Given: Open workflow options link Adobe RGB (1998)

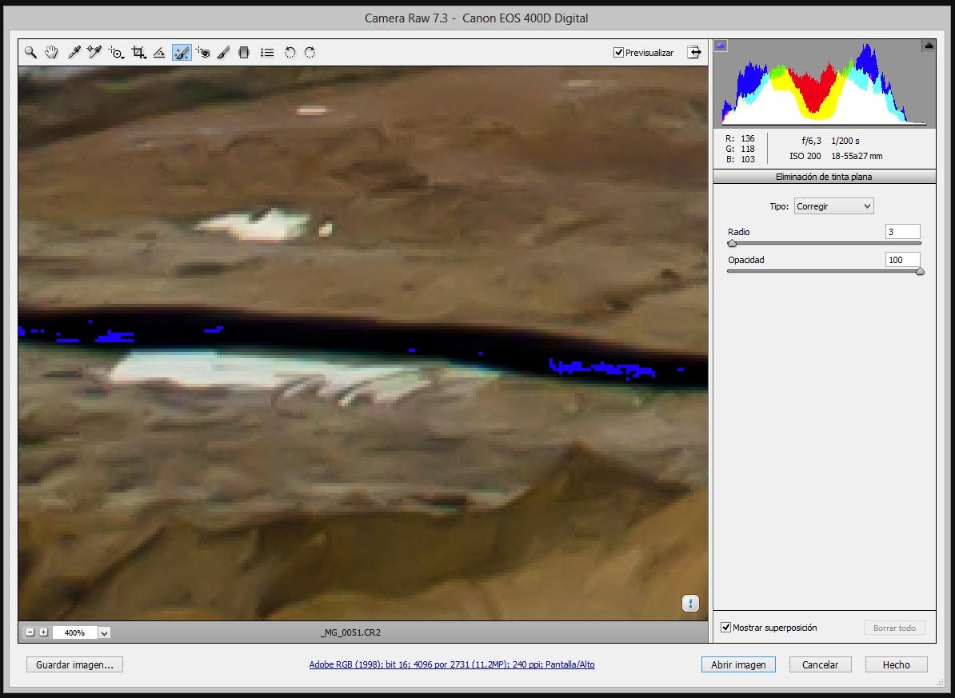Looking at the screenshot, I should [452, 664].
